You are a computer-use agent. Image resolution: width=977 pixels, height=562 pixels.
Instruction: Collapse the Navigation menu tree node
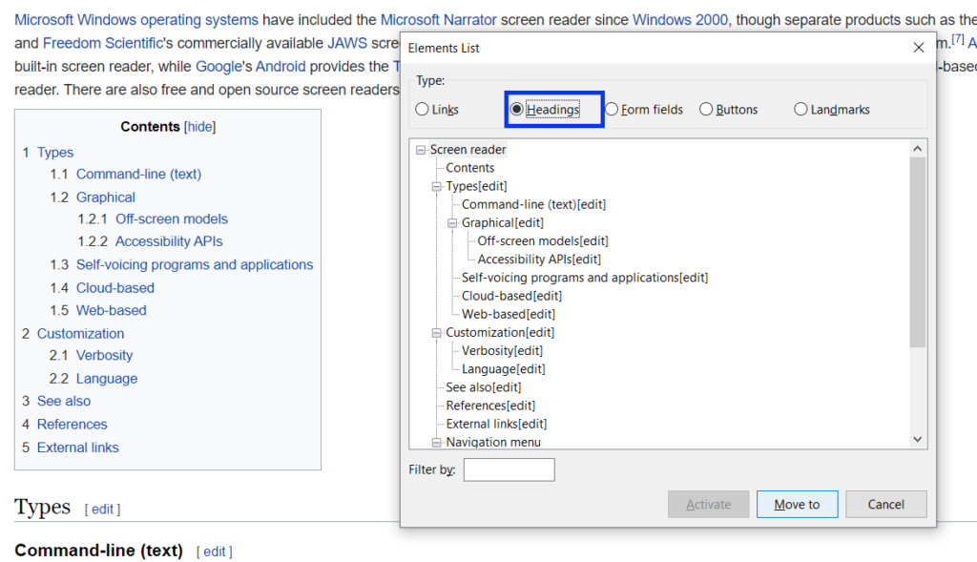(x=437, y=443)
